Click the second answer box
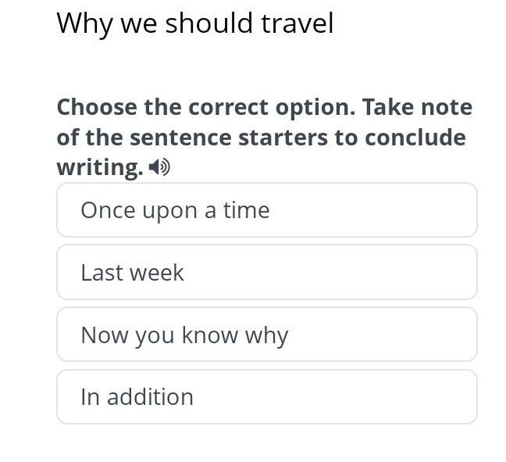 [x=266, y=272]
